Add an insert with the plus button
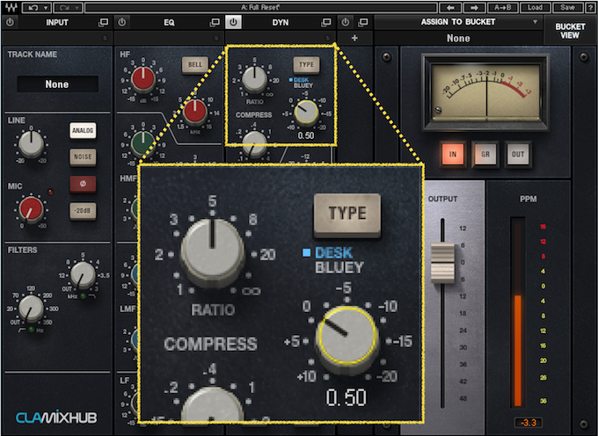598x436 pixels. coord(354,38)
